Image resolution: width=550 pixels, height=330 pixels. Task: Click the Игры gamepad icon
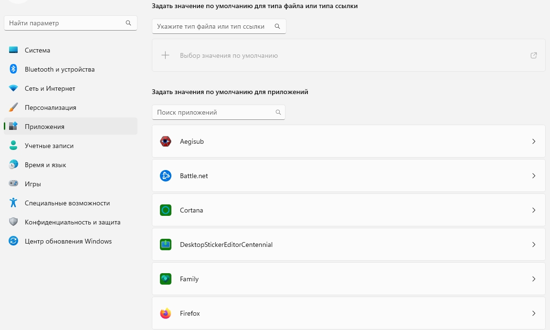point(13,183)
